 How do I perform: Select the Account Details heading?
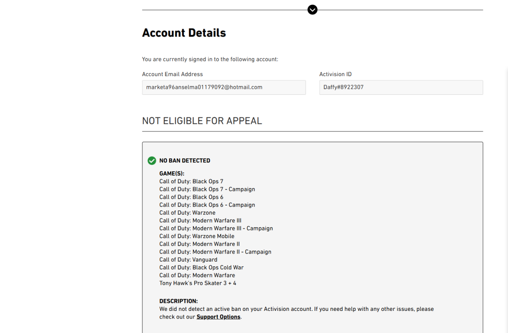coord(184,33)
